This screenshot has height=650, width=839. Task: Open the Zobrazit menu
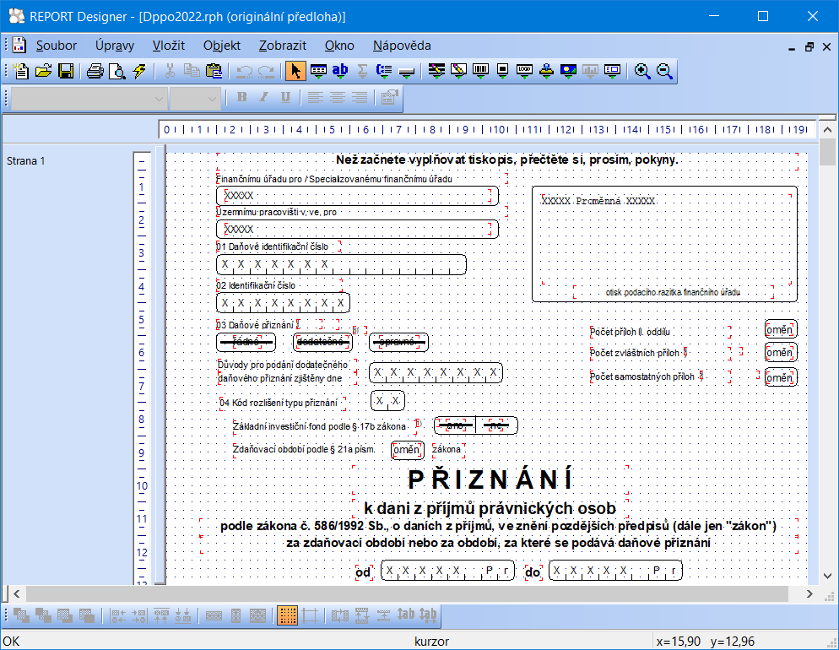[283, 46]
